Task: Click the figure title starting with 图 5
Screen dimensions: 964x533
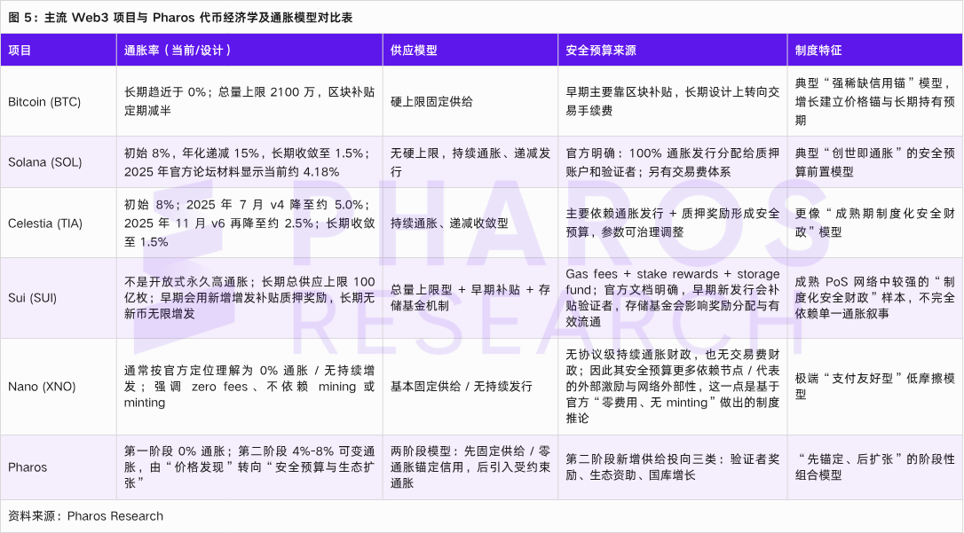Action: pos(180,18)
